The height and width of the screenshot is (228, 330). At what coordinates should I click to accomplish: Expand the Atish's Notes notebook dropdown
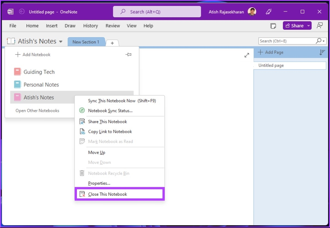pyautogui.click(x=60, y=41)
